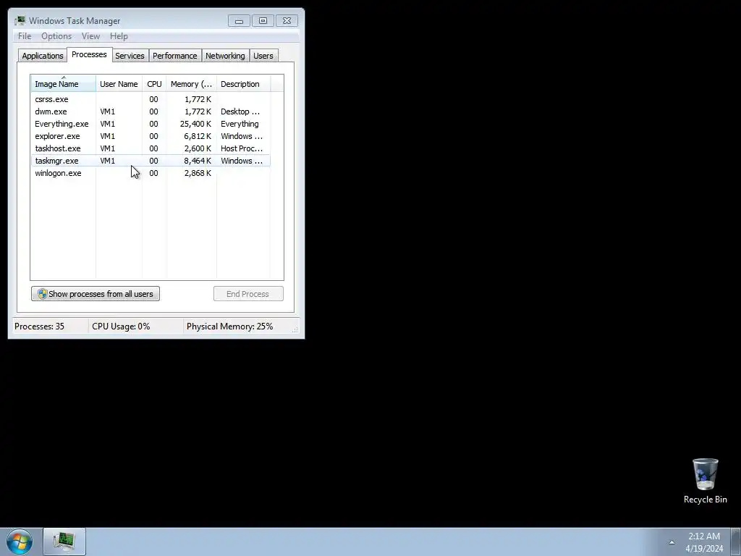
Task: Select the explorer.exe process
Action: [151, 136]
